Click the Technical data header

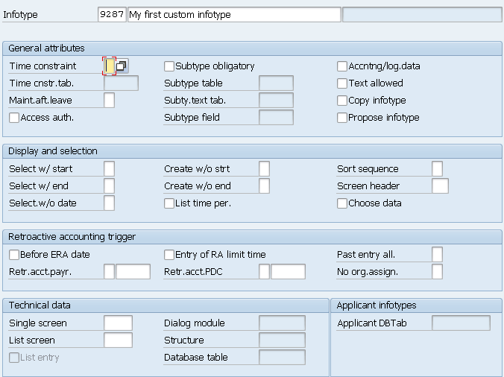pos(166,305)
